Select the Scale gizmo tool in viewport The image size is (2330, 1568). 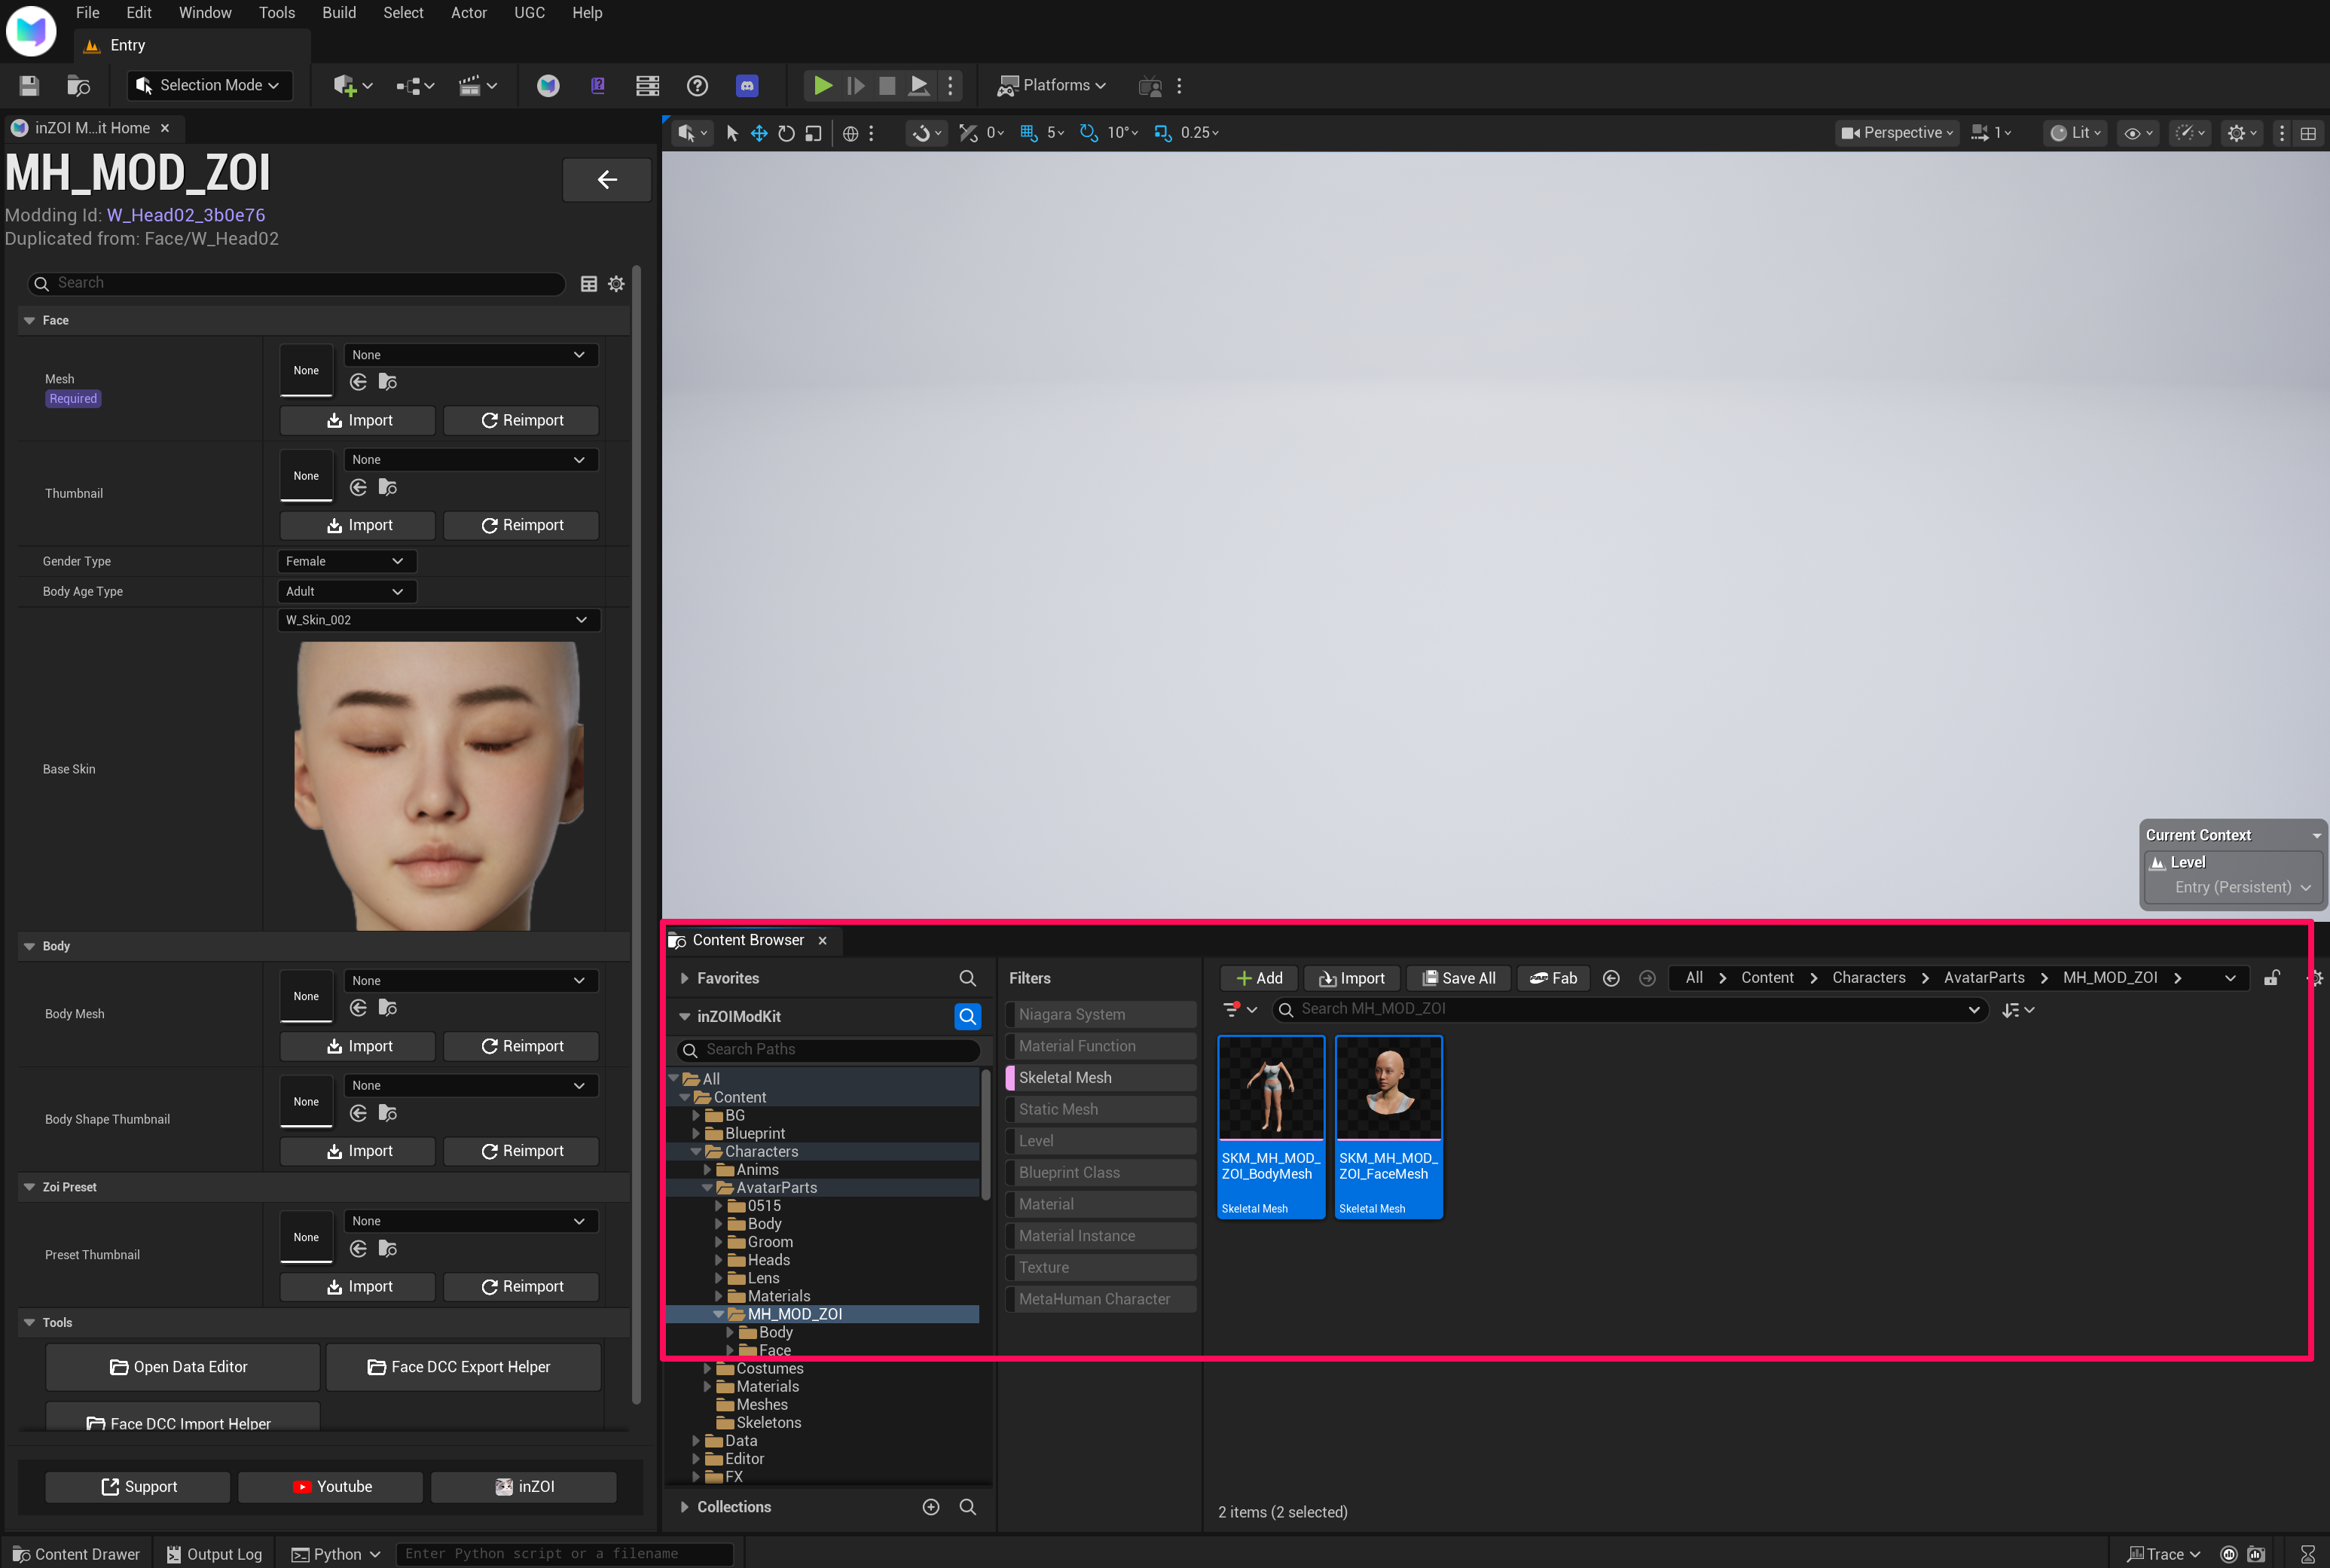tap(813, 133)
